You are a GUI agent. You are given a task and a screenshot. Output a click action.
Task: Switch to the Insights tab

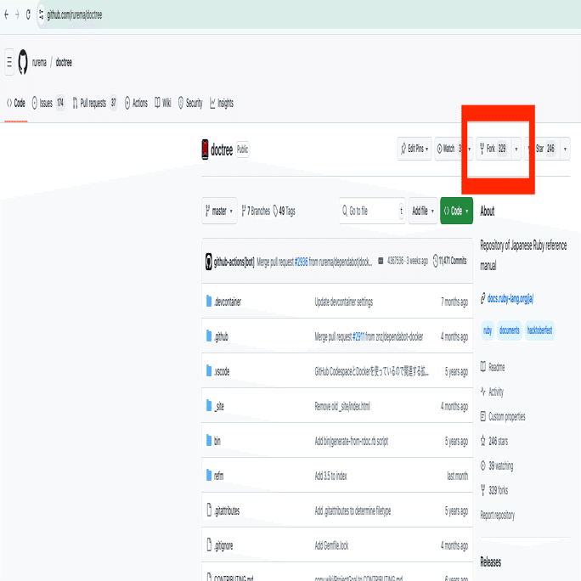tap(222, 103)
